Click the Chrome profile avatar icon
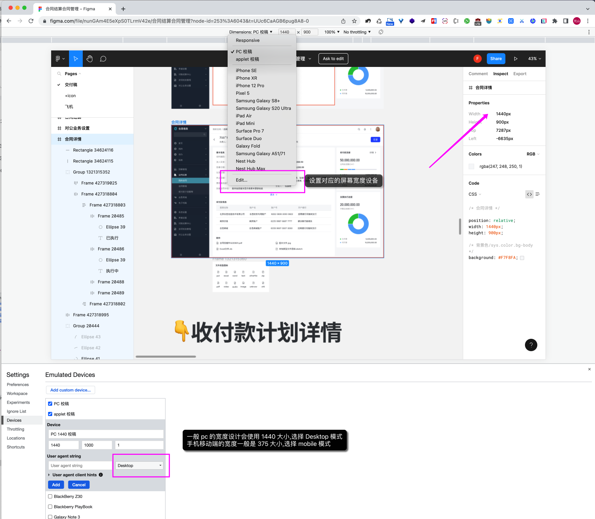 pos(577,21)
